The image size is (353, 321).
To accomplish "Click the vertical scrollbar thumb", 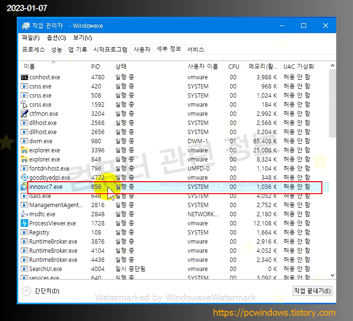I will click(332, 103).
